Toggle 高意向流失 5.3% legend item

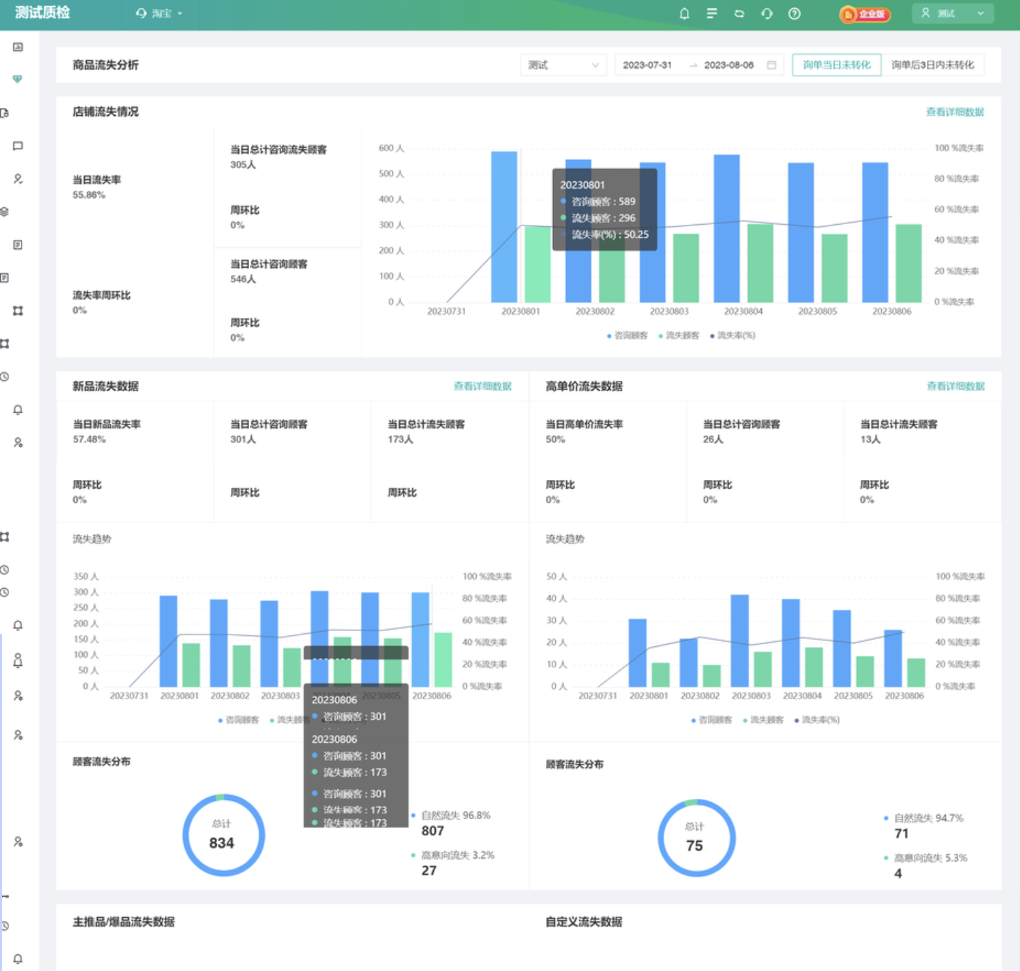click(x=926, y=858)
